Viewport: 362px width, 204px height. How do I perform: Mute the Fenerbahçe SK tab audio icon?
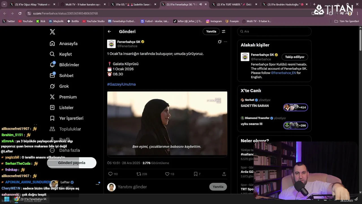pyautogui.click(x=201, y=5)
